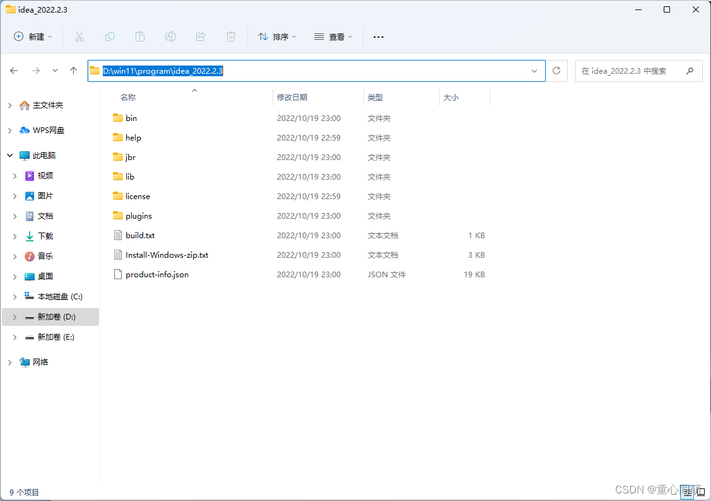Select the Rename icon in the toolbar
The image size is (711, 501).
[170, 37]
